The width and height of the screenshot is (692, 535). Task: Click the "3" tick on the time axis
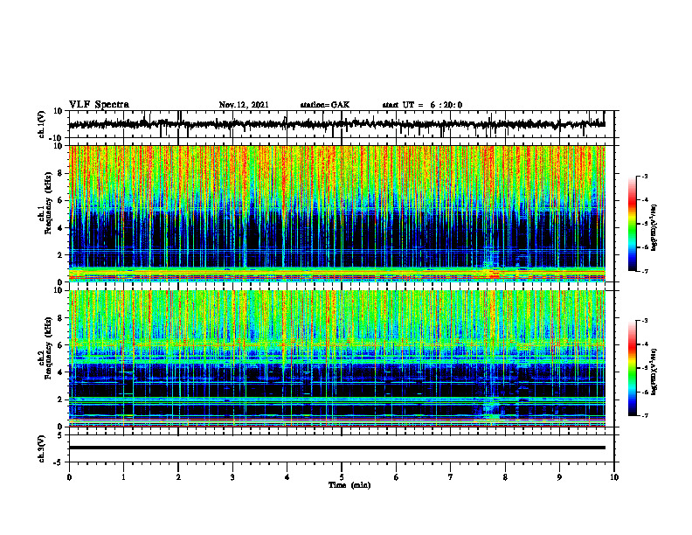(232, 477)
